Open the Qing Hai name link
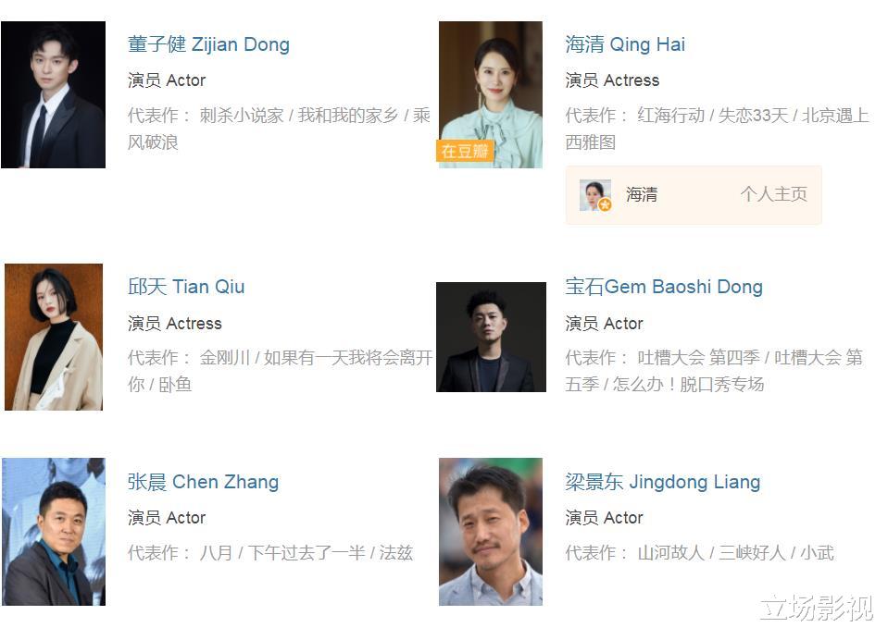 click(x=625, y=44)
